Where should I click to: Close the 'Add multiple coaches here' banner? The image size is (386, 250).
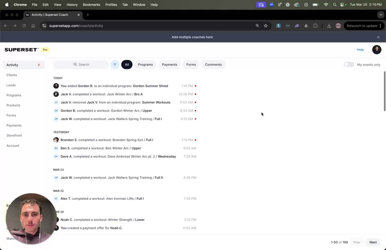tap(378, 37)
